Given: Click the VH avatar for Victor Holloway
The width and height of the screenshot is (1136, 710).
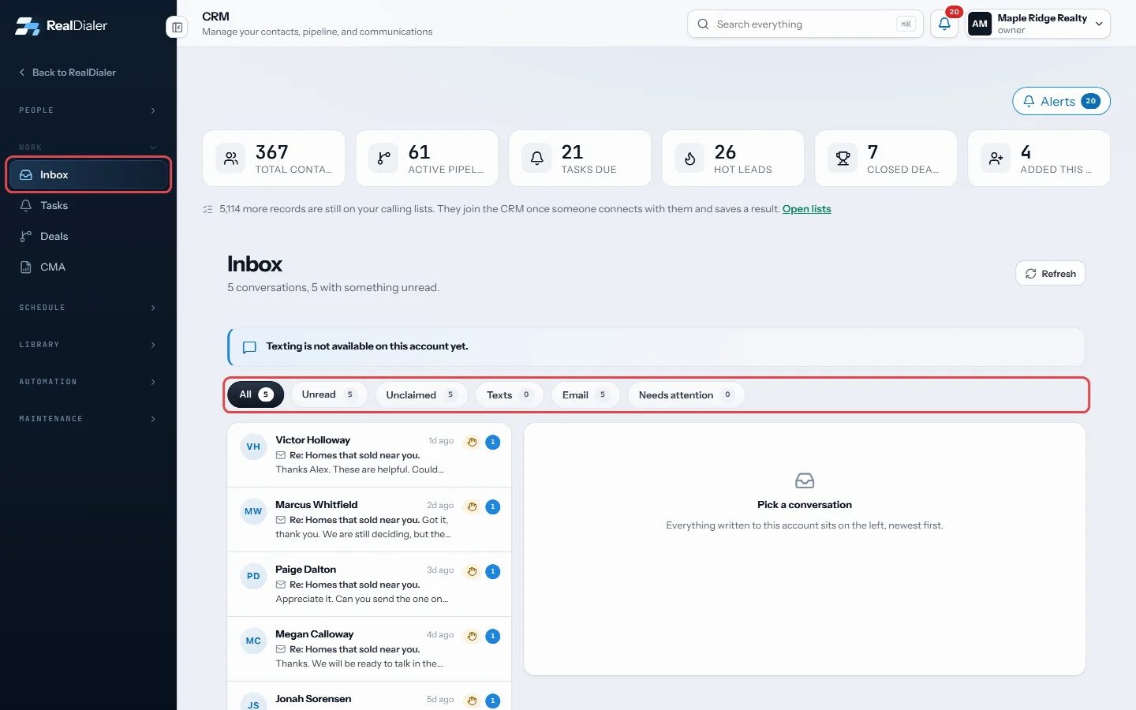Looking at the screenshot, I should point(253,447).
